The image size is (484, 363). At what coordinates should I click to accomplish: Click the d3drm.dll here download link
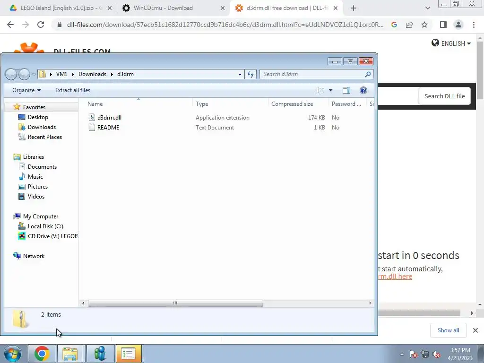[395, 277]
